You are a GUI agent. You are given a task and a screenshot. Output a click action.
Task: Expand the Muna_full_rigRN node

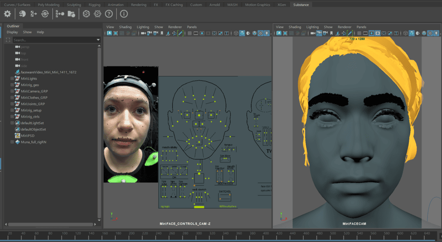pos(12,142)
